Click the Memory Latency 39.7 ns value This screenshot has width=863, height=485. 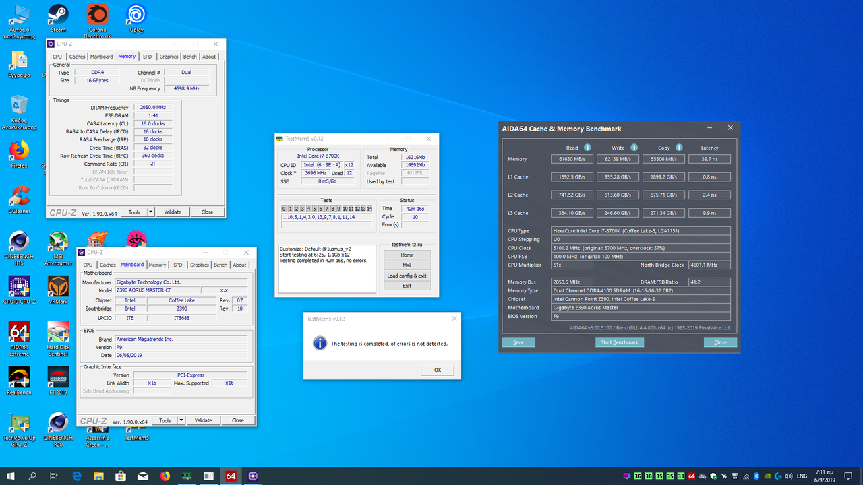point(709,159)
